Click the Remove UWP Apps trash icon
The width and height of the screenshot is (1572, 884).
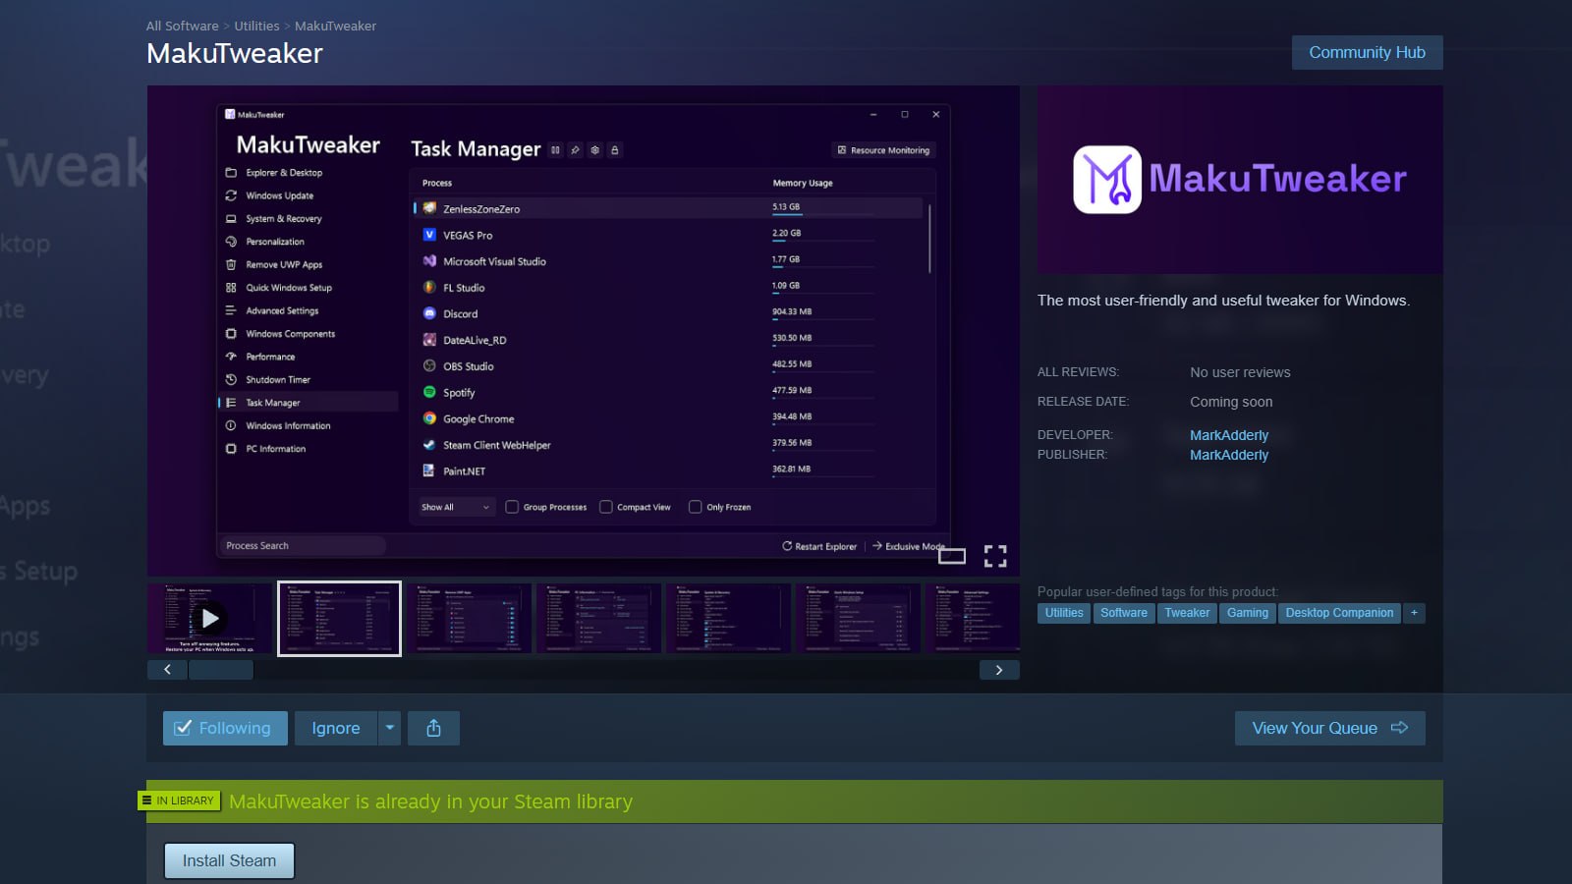tap(231, 264)
